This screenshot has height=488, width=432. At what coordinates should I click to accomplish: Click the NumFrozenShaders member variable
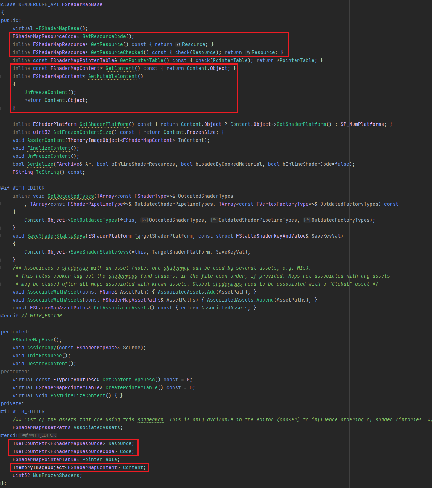56,475
